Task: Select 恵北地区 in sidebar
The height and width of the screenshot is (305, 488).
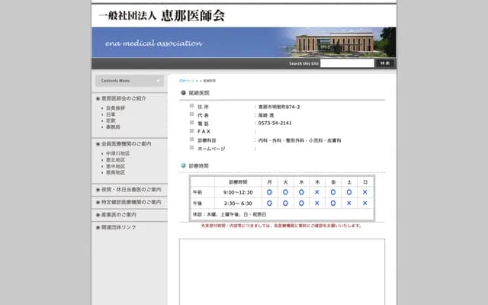Action: coord(116,159)
